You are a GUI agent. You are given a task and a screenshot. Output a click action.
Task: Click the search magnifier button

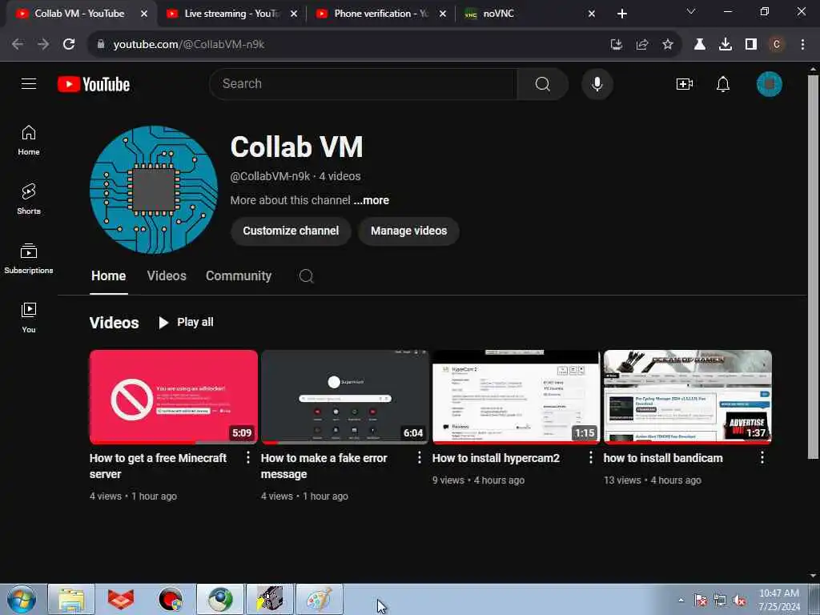click(x=542, y=83)
